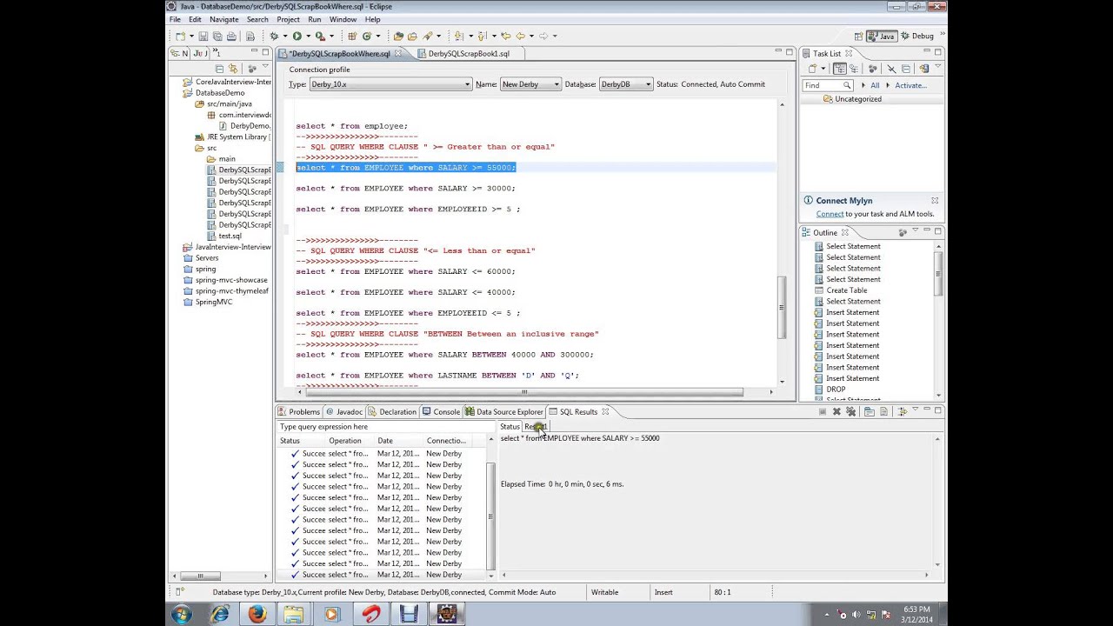
Task: Open the Debug button dropdown arrow
Action: 285,36
